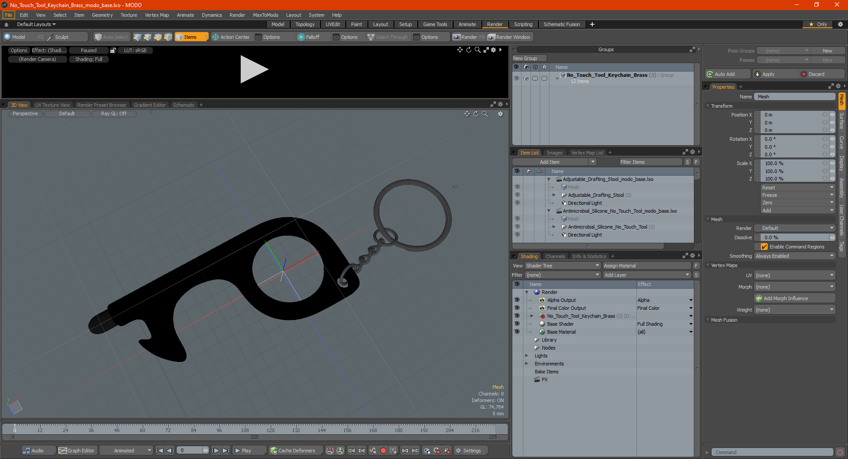Image resolution: width=848 pixels, height=459 pixels.
Task: Add Morph Influence to mesh
Action: pos(795,298)
